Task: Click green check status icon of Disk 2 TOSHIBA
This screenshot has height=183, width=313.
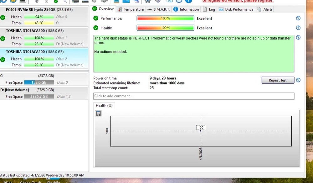Action: point(3,60)
